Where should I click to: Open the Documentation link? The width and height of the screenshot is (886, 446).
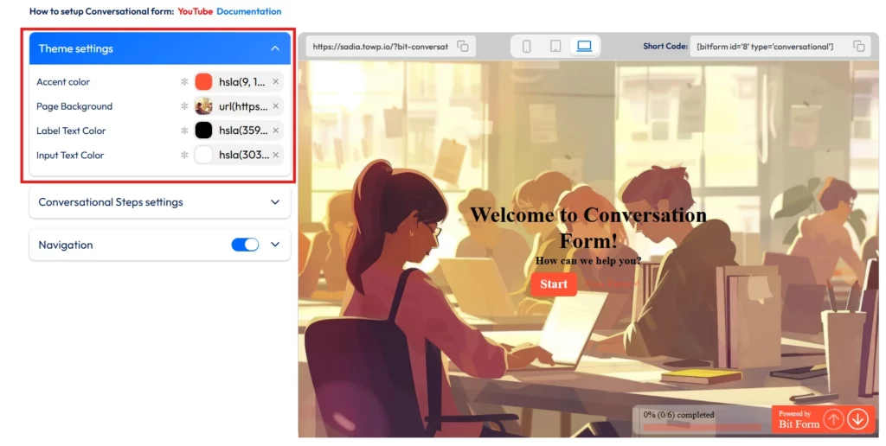[248, 11]
